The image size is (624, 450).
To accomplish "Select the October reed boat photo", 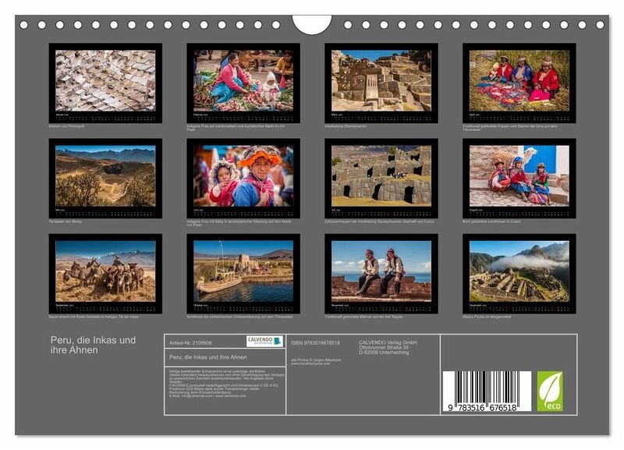I will (x=243, y=271).
